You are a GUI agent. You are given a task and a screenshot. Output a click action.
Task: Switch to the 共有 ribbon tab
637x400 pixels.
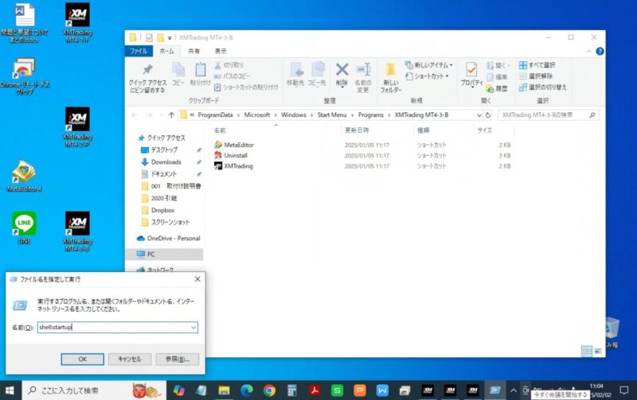coord(193,51)
